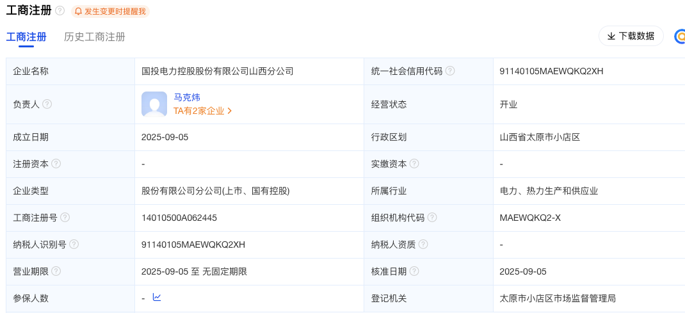This screenshot has height=313, width=685.
Task: Click 电力、热力生产和供应业 industry value
Action: (x=549, y=191)
